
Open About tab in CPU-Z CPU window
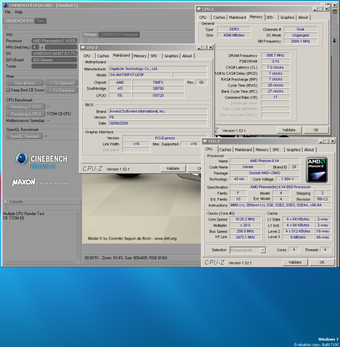(309, 150)
